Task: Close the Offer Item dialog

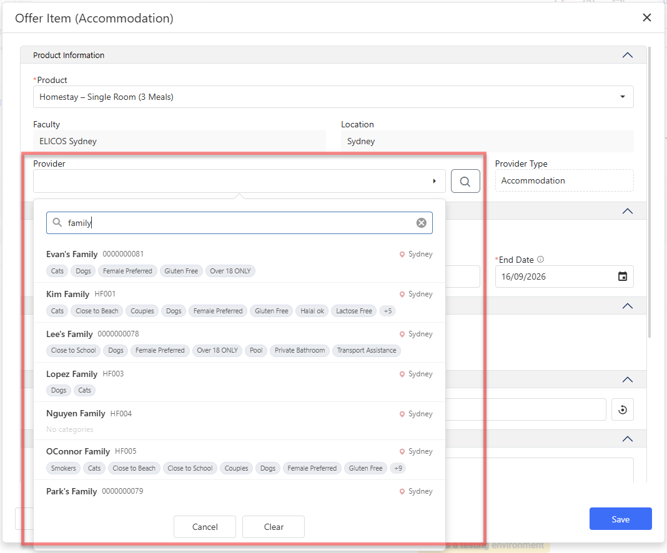Action: [x=646, y=17]
